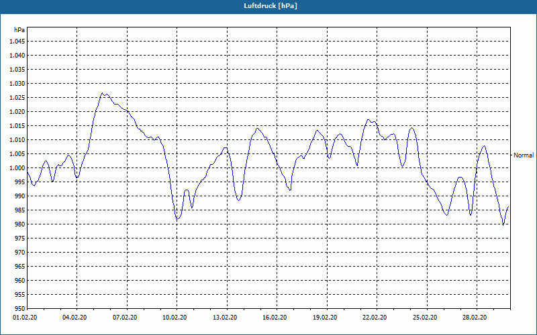Screen dimensions: 537x335
Task: Click the 990 axis value
Action: pos(20,196)
